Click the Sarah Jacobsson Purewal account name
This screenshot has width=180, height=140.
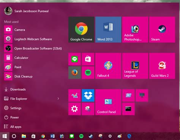pos(32,11)
